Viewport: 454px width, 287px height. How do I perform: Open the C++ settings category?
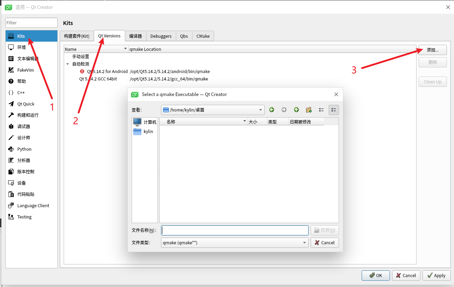coord(31,92)
